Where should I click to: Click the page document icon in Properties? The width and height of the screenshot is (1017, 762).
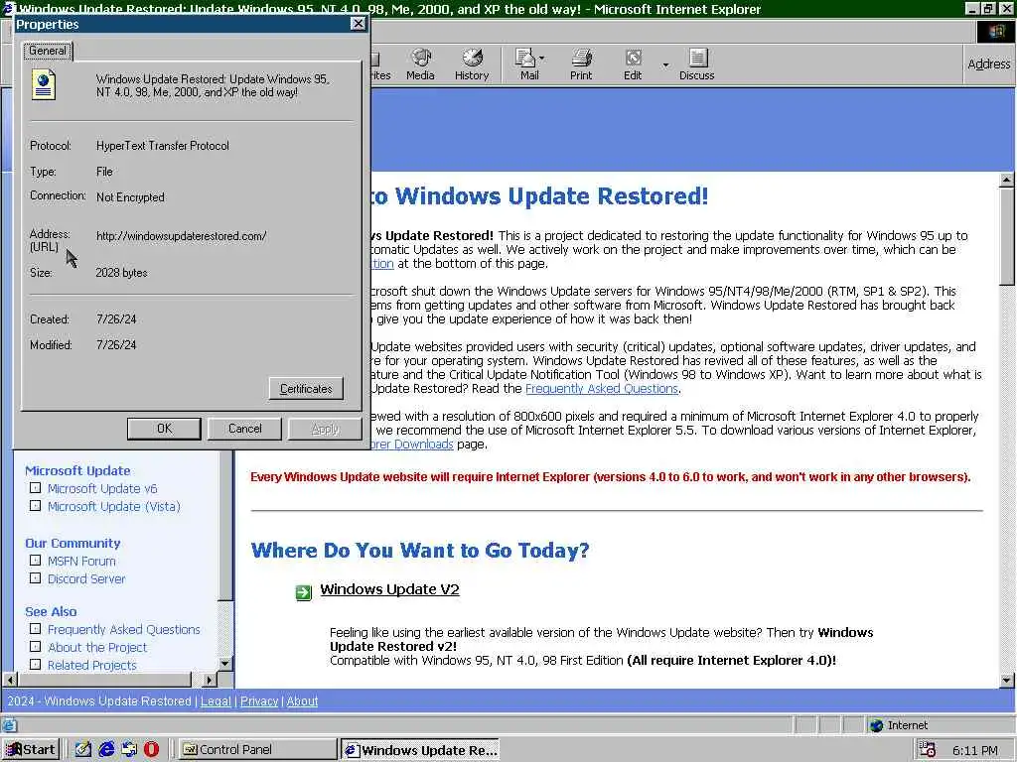pyautogui.click(x=44, y=84)
